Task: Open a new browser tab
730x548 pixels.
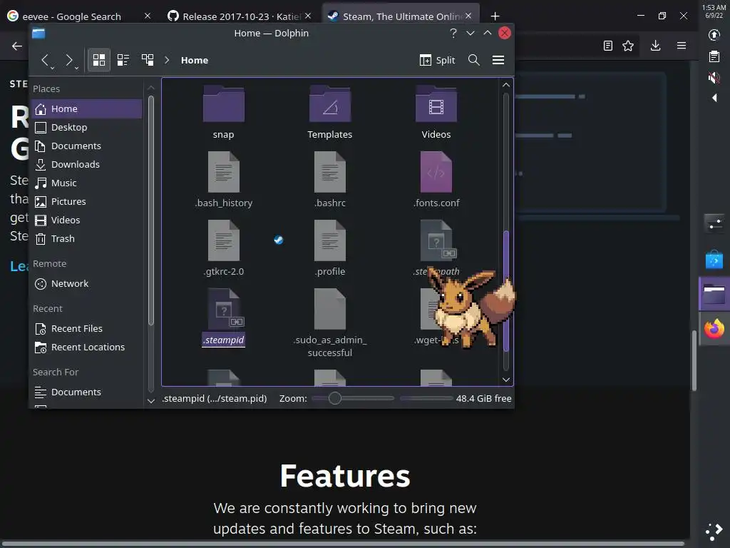Action: tap(495, 16)
